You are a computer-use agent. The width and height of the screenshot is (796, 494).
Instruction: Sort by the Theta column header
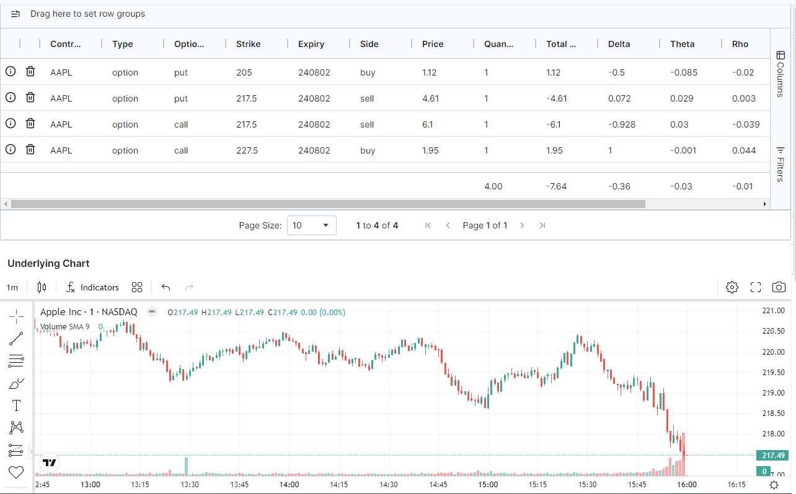click(682, 44)
